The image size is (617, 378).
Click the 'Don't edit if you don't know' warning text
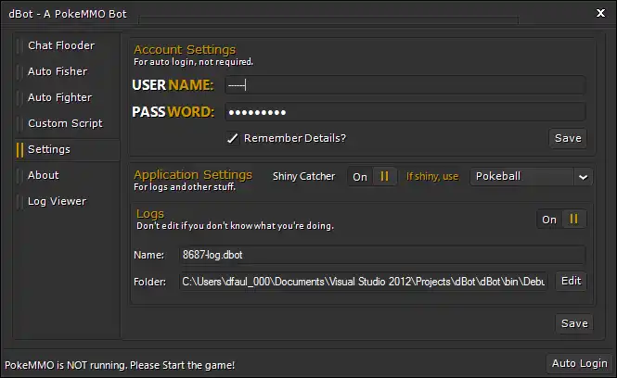(235, 226)
